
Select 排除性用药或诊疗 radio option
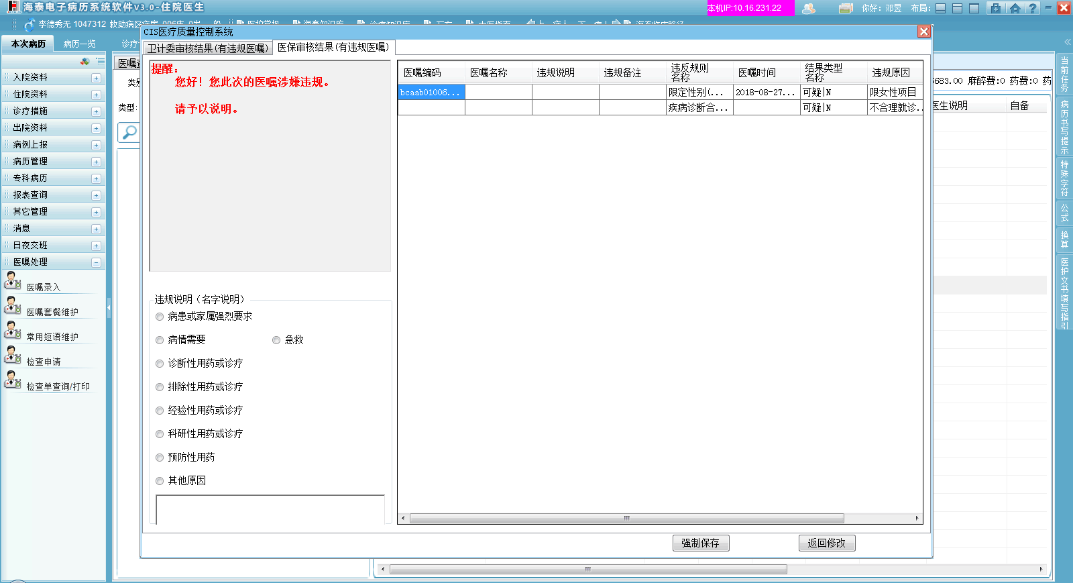click(160, 387)
